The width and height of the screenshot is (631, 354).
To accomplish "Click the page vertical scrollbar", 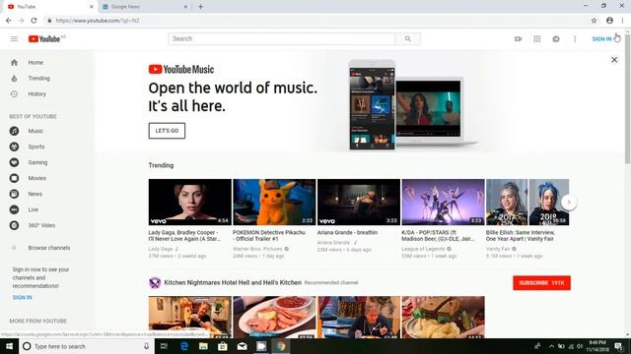I will pos(628,100).
